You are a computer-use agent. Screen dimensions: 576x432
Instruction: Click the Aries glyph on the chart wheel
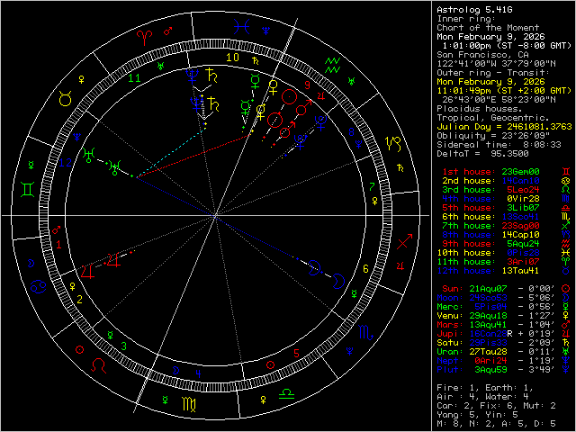click(x=144, y=37)
